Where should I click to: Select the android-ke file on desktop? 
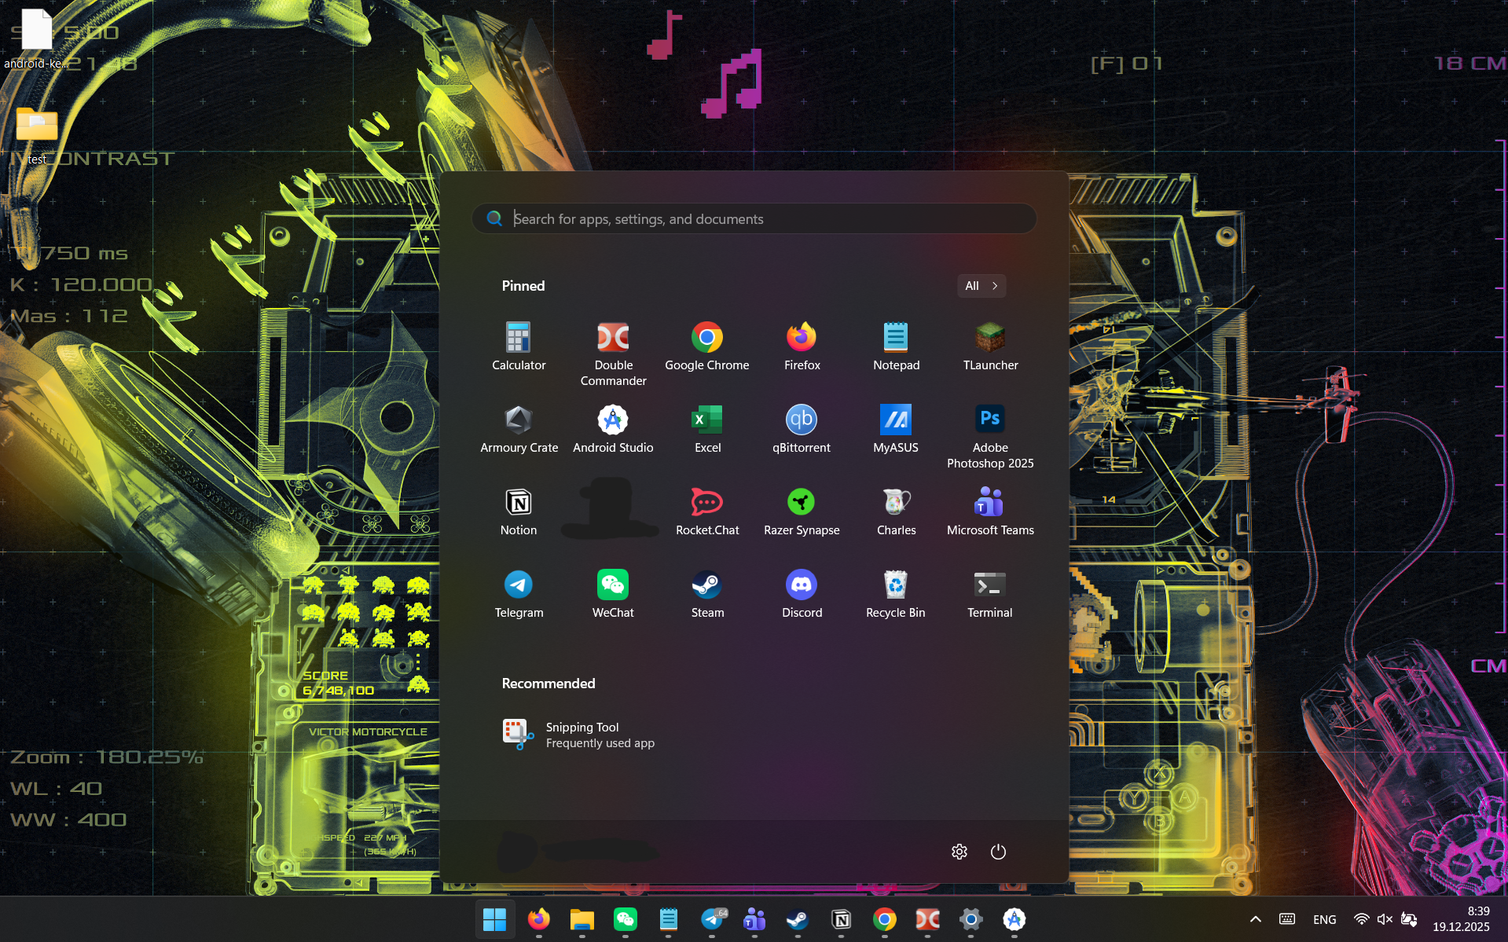(36, 39)
